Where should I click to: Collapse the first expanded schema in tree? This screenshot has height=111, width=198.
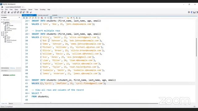tap(2, 22)
